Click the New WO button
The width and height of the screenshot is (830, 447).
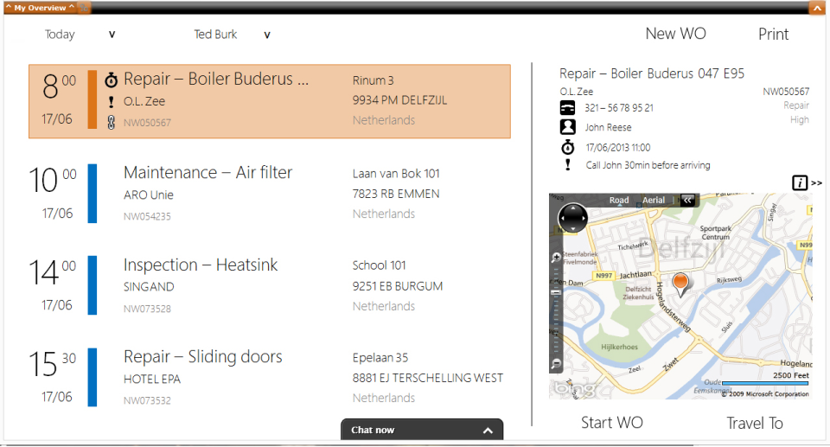[x=675, y=34]
